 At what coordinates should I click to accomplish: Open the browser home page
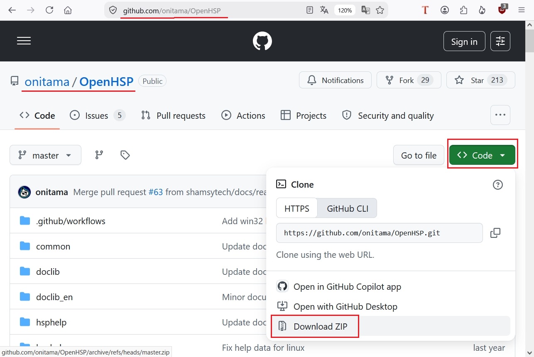click(68, 10)
